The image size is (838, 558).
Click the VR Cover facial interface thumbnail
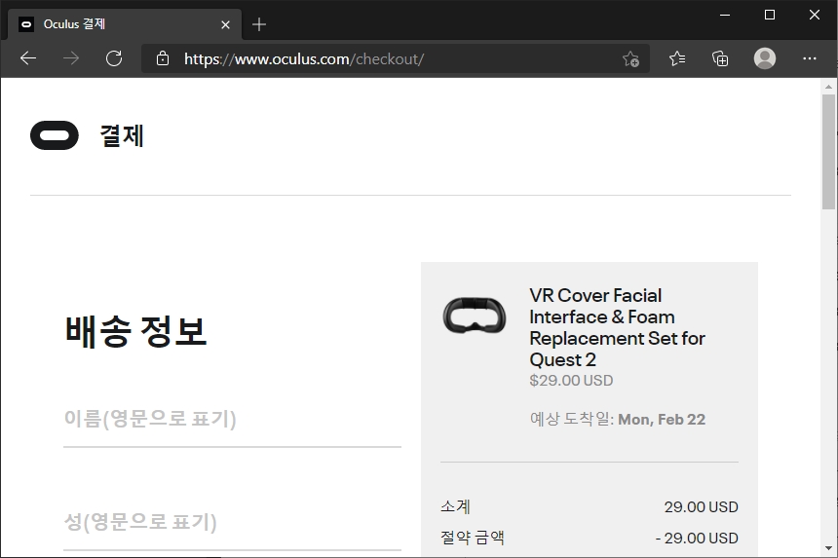(475, 316)
